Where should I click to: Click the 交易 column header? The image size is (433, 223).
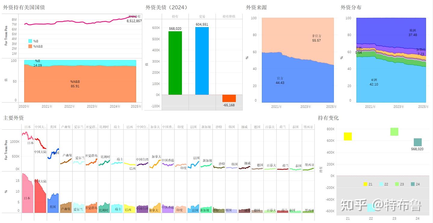click(201, 16)
